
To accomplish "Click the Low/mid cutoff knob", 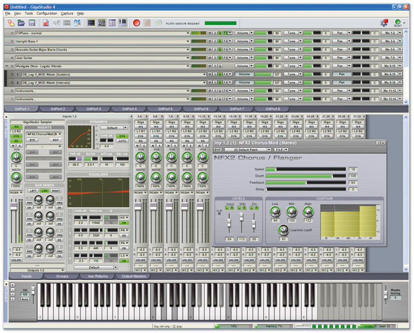I will (284, 229).
